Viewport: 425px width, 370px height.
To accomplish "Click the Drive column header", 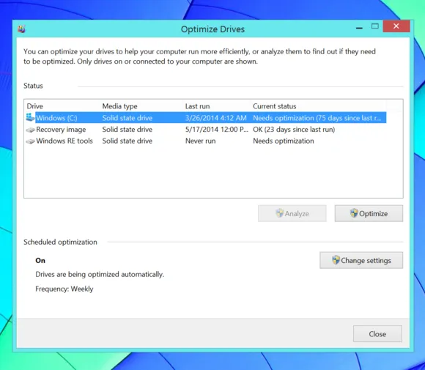I will (x=34, y=106).
